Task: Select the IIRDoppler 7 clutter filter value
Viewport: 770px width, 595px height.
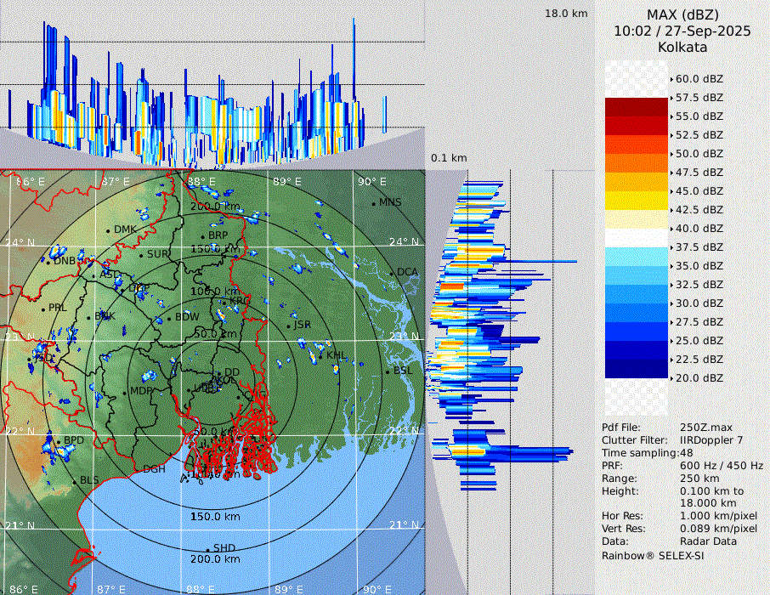Action: coord(711,440)
